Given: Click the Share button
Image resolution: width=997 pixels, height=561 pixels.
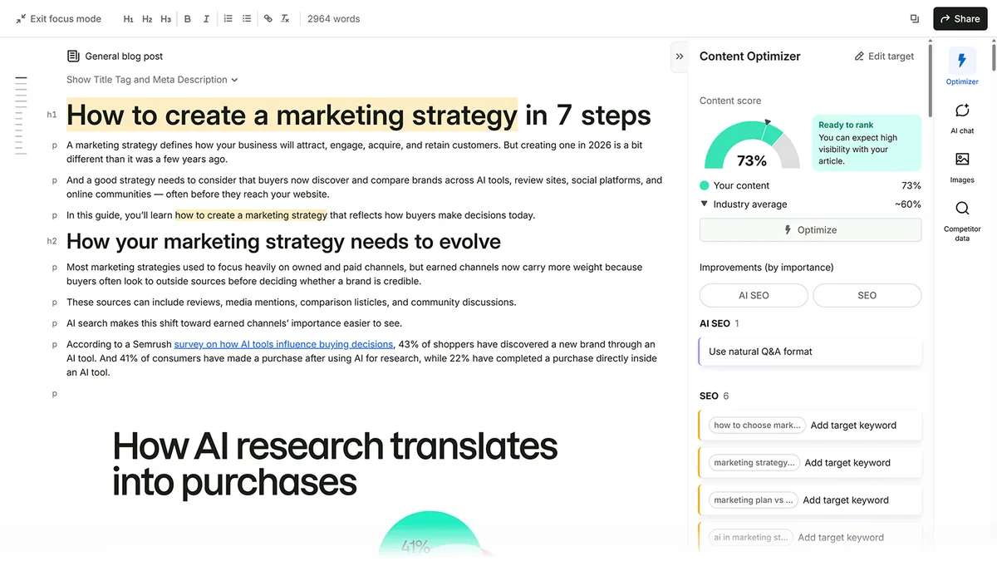Looking at the screenshot, I should pyautogui.click(x=960, y=18).
